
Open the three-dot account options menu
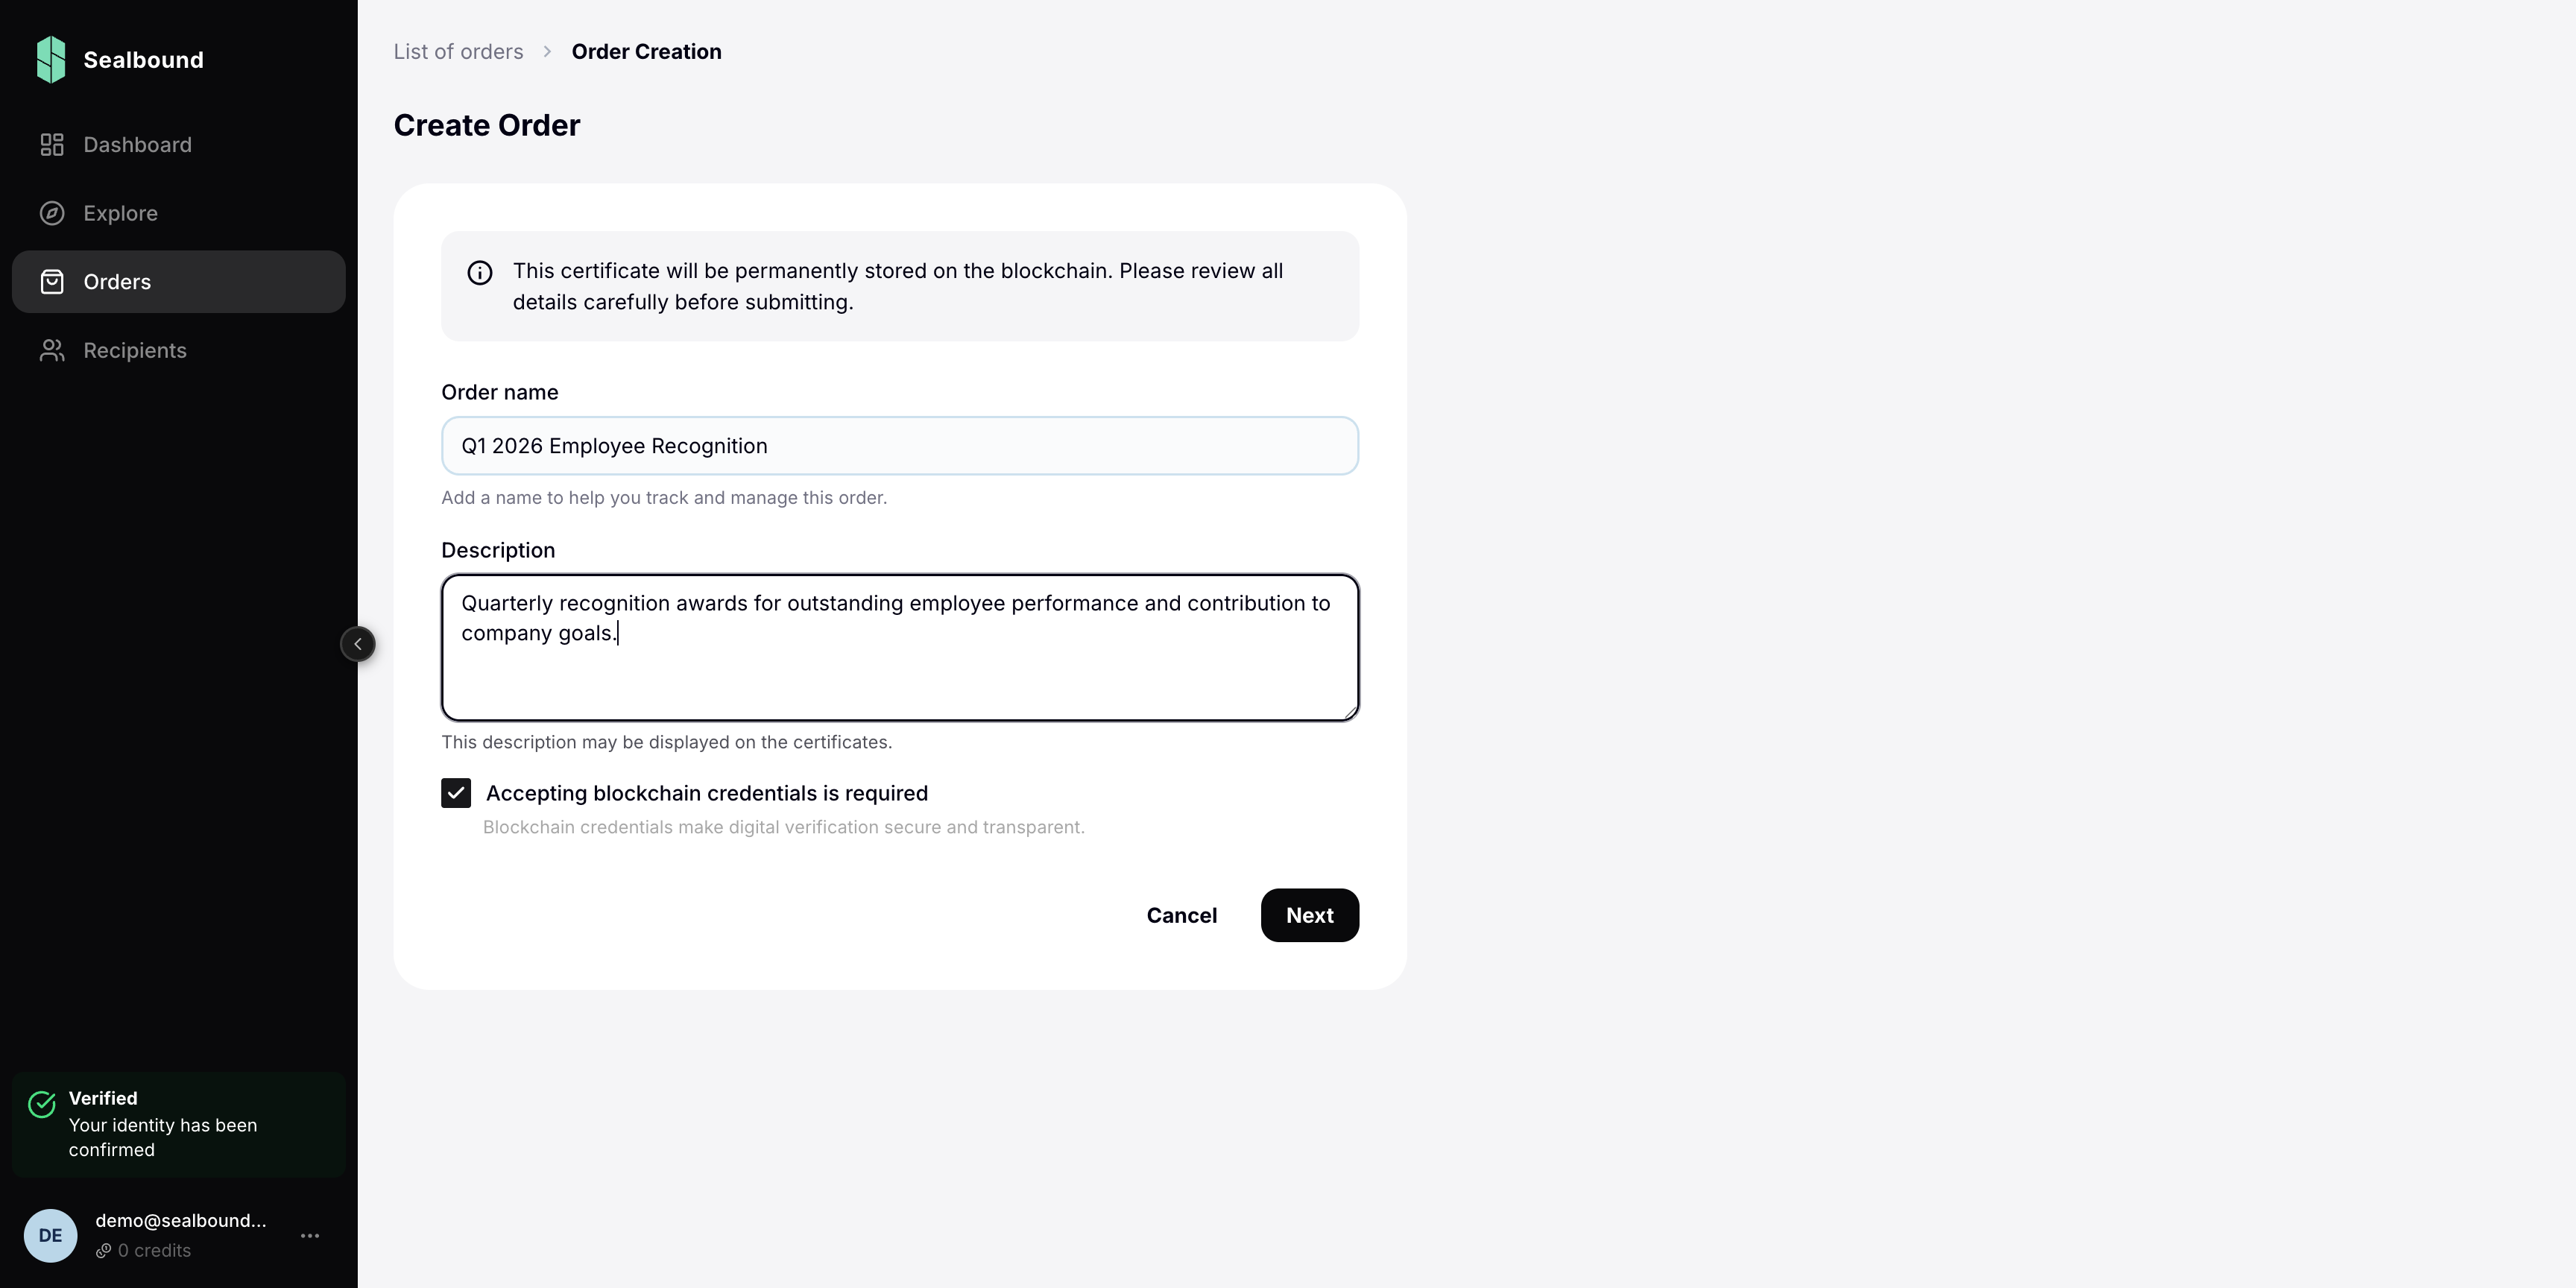[309, 1235]
